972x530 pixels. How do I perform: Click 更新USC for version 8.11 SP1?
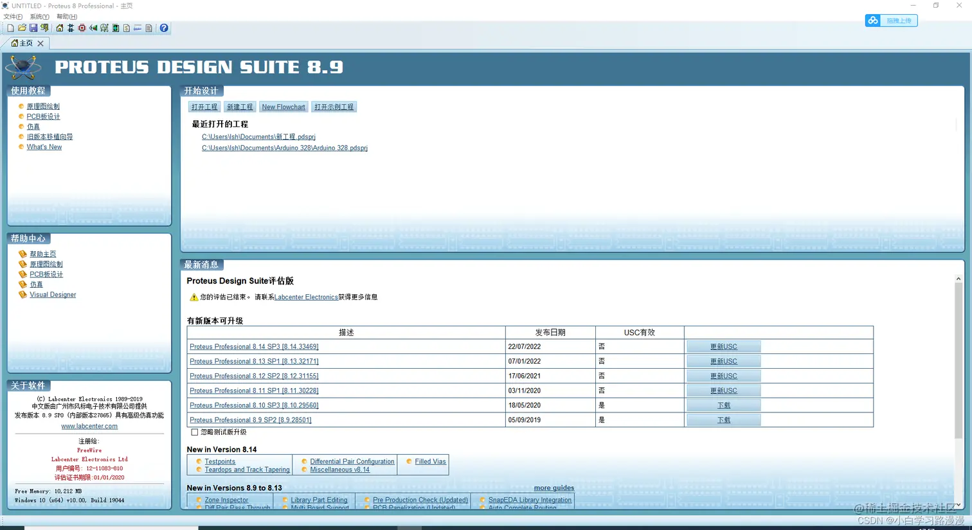[x=724, y=391]
